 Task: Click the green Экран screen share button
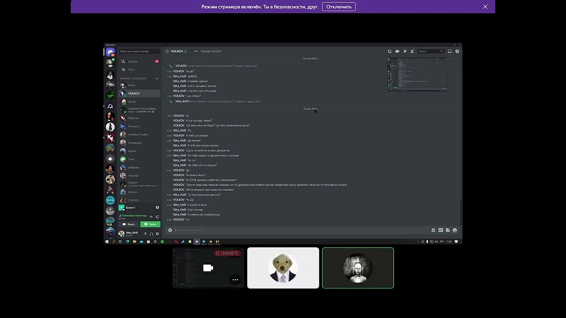click(150, 224)
